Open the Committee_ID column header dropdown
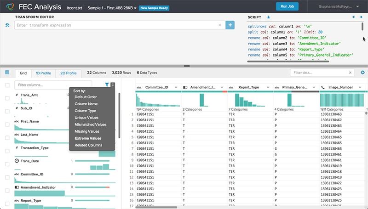 click(177, 87)
